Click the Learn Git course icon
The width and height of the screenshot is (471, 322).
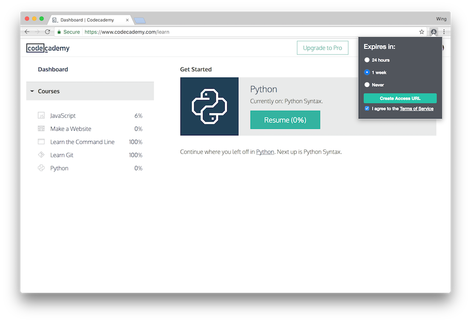click(41, 155)
